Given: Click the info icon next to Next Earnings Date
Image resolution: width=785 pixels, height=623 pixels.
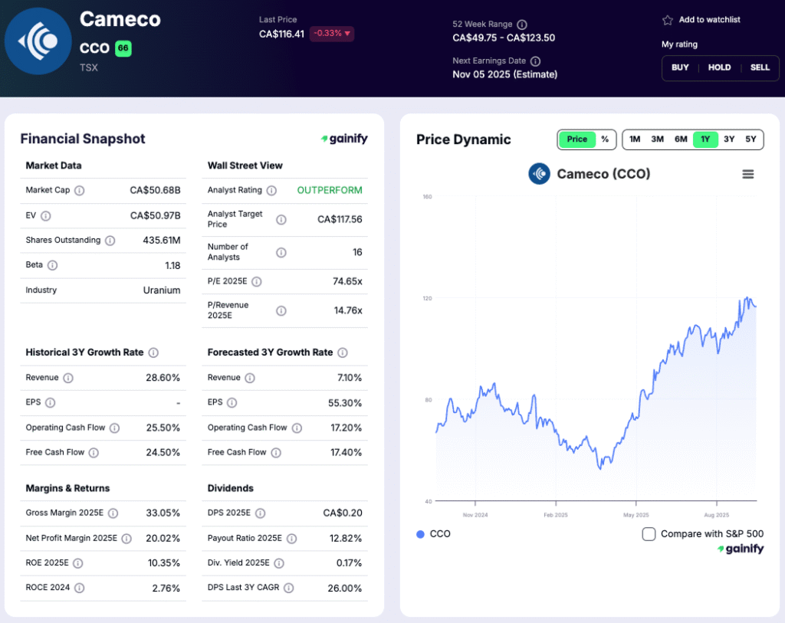Looking at the screenshot, I should click(x=535, y=61).
